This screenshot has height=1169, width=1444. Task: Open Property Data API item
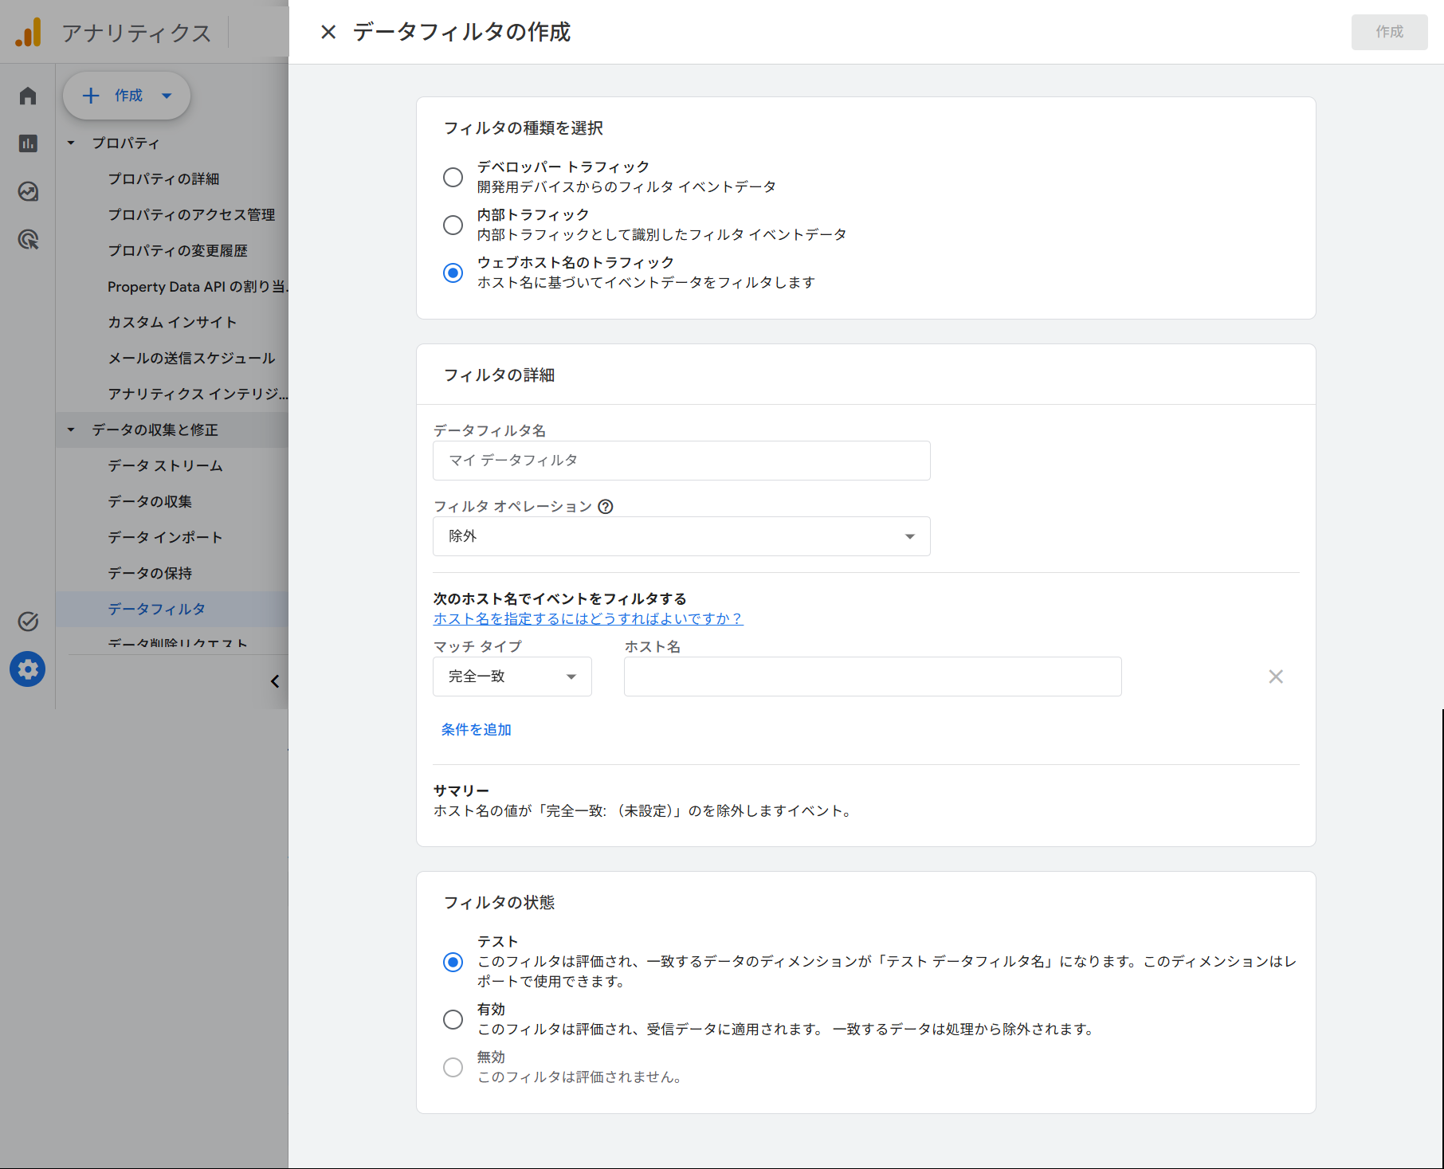point(198,287)
